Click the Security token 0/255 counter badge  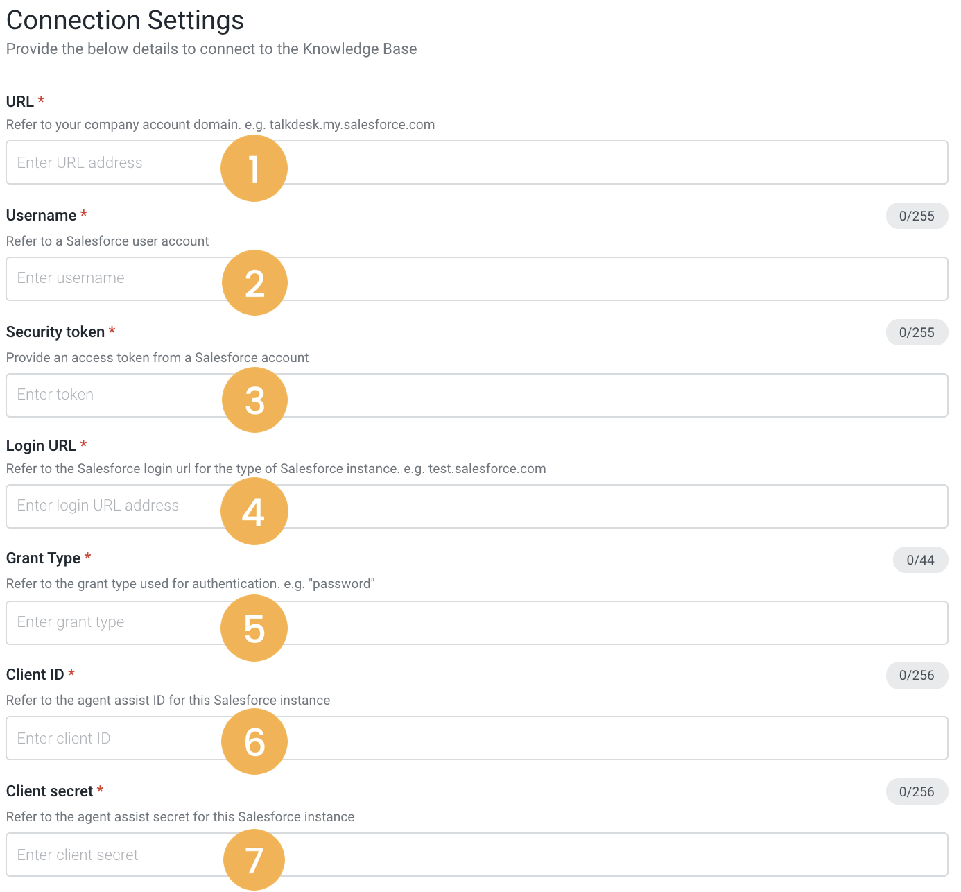pos(917,332)
